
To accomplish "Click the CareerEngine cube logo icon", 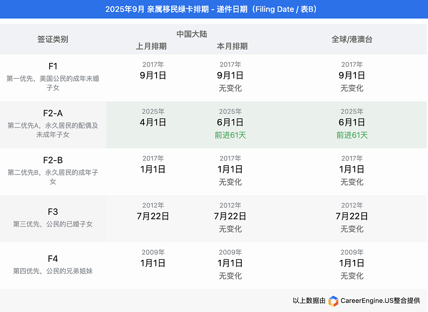I will pos(333,301).
